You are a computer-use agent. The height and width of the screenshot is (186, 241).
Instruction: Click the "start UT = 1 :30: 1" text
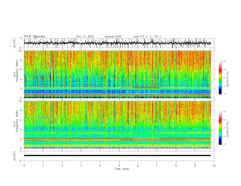click(x=147, y=36)
